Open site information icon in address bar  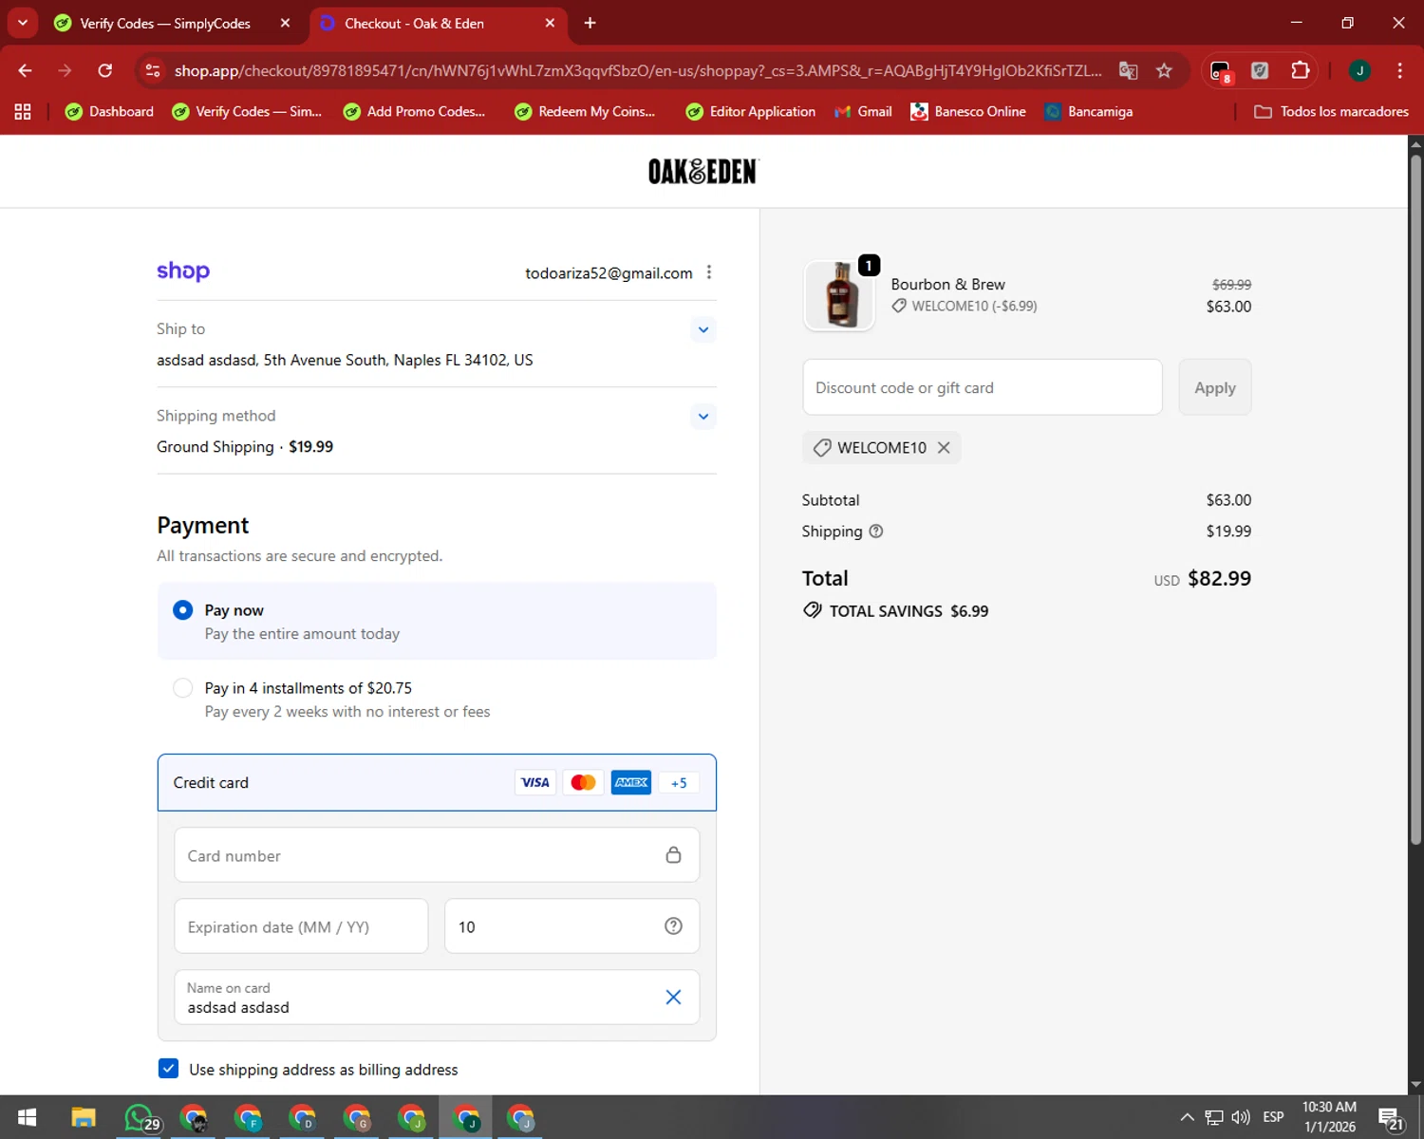click(x=153, y=70)
